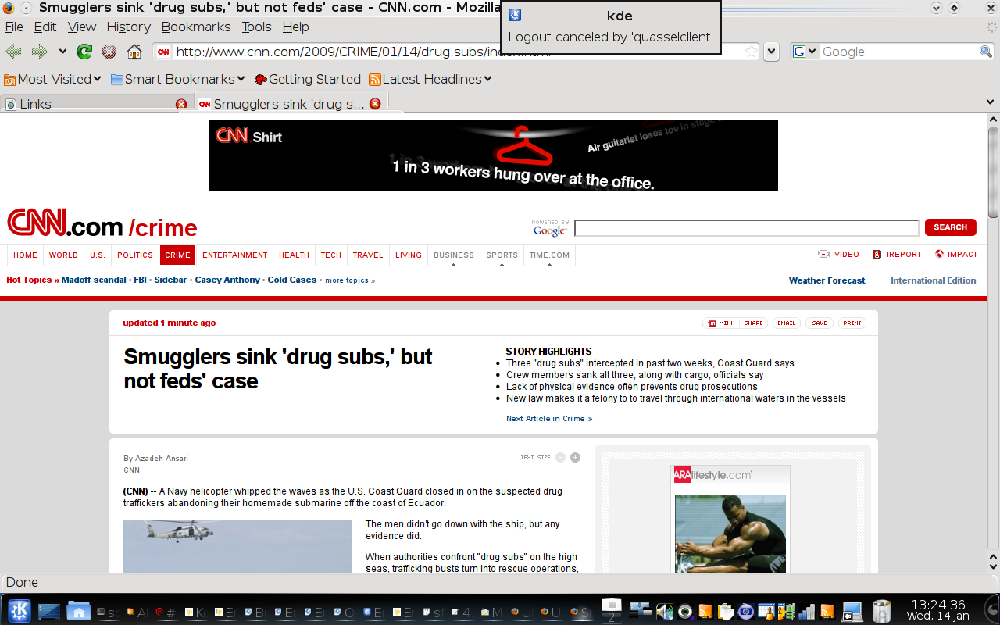1000x625 pixels.
Task: Click the SAVE article button
Action: tap(820, 323)
